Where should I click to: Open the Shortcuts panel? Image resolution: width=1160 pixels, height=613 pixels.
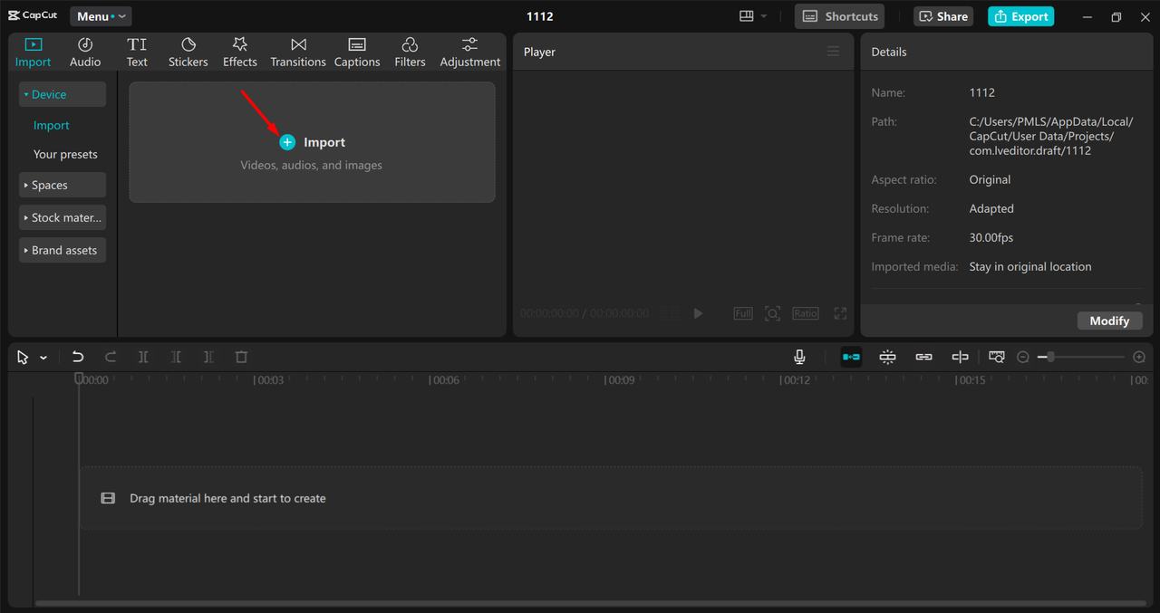click(x=839, y=16)
